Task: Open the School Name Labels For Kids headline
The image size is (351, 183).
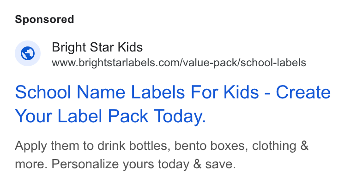Action: click(173, 104)
